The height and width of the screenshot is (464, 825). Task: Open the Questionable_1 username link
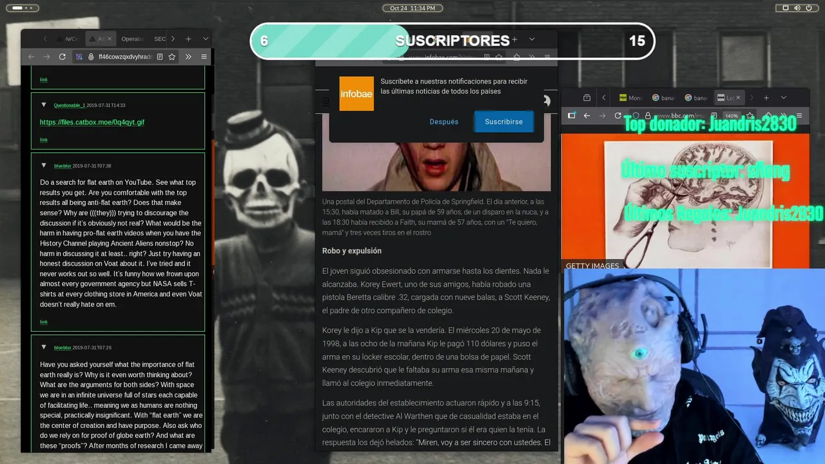(69, 105)
